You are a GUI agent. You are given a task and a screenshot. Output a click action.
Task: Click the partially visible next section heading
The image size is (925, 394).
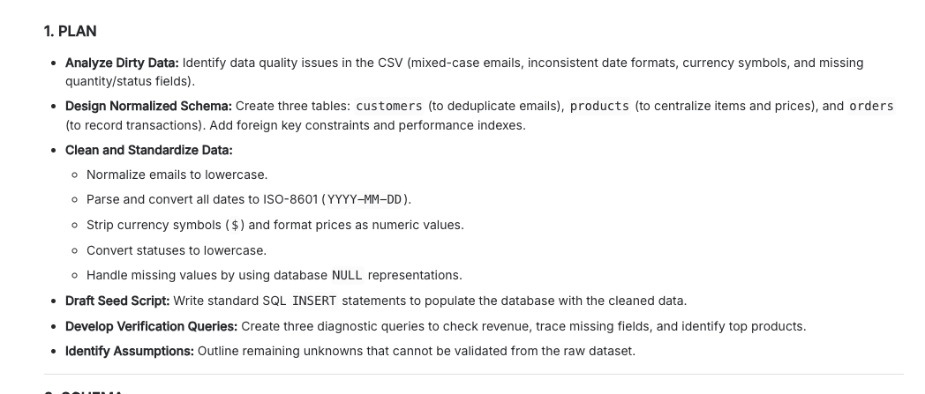tap(84, 391)
